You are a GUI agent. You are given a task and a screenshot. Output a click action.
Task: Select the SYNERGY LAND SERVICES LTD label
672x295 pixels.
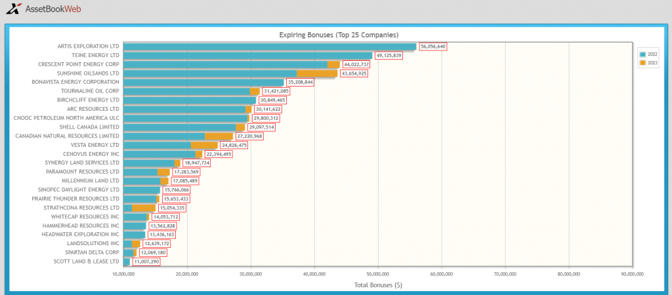(x=82, y=163)
